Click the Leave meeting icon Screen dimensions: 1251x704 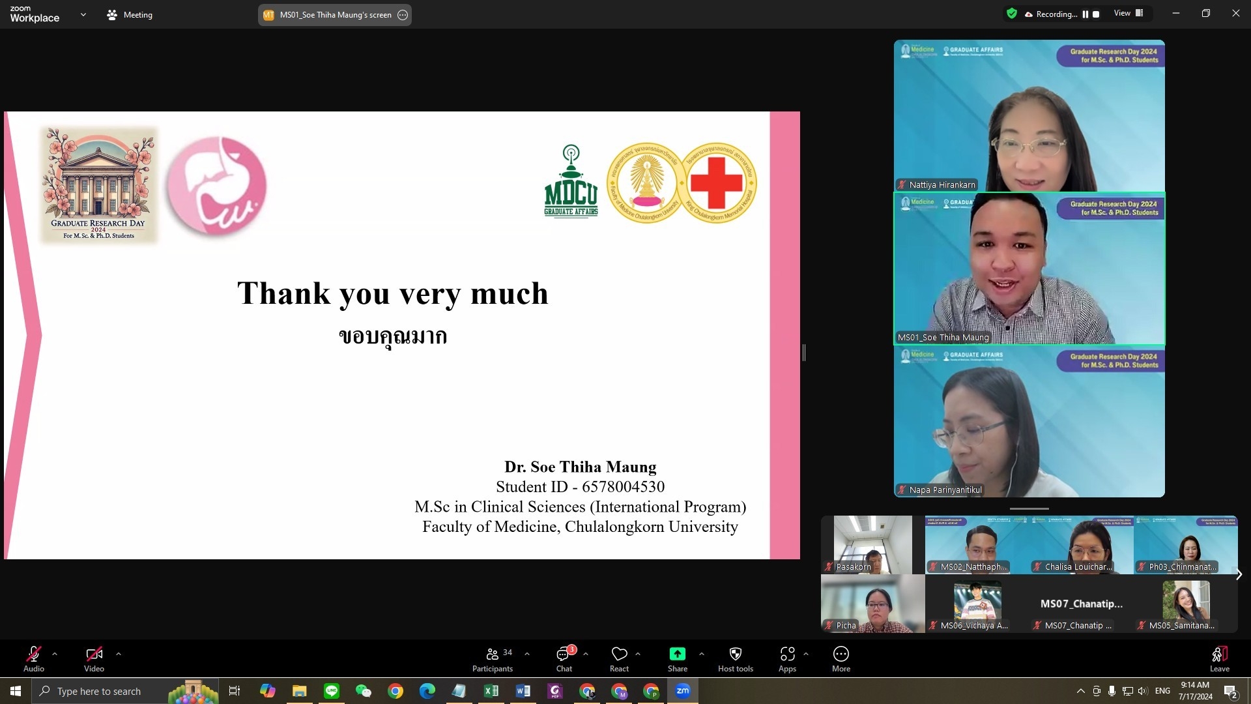(1219, 654)
